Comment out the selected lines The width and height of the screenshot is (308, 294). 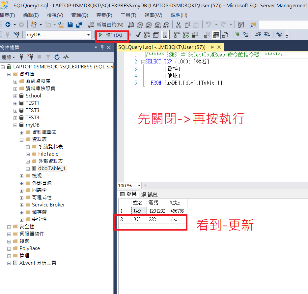[x=237, y=35]
